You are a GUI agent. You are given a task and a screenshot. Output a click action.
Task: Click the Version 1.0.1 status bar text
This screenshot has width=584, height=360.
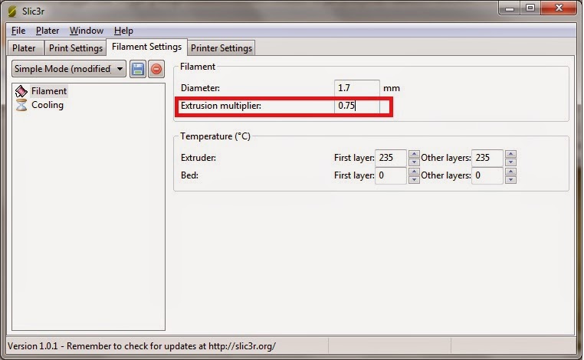tap(142, 346)
